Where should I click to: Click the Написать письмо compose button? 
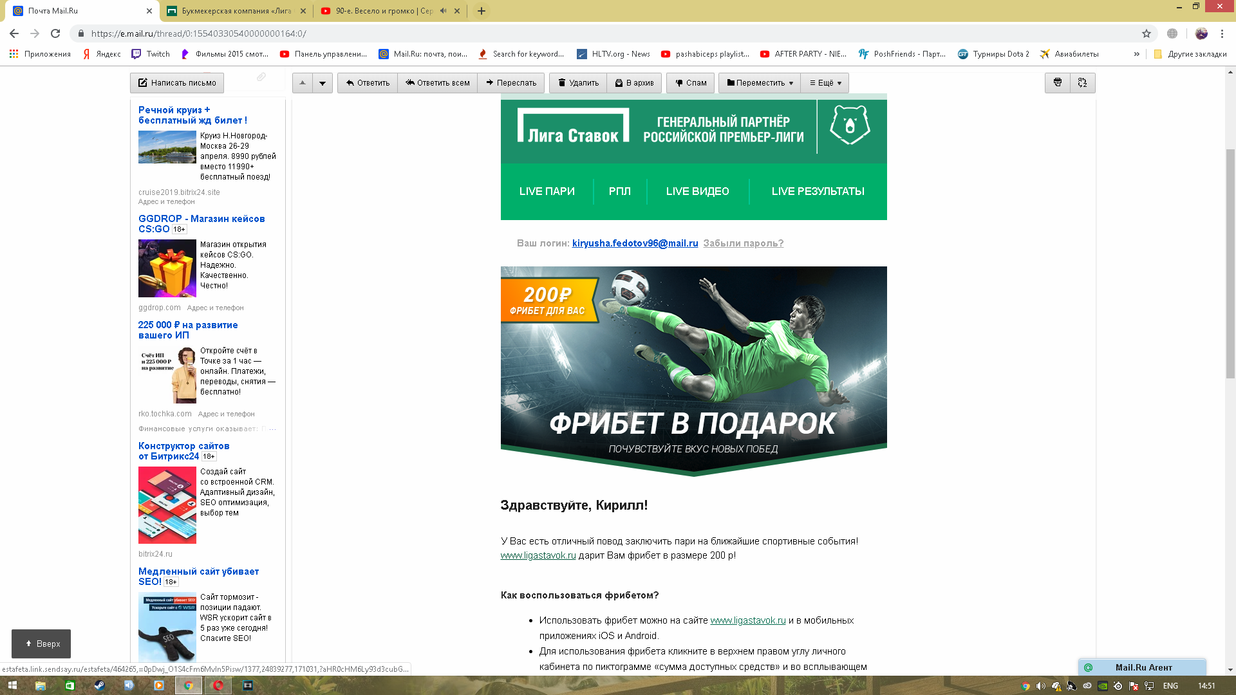177,83
